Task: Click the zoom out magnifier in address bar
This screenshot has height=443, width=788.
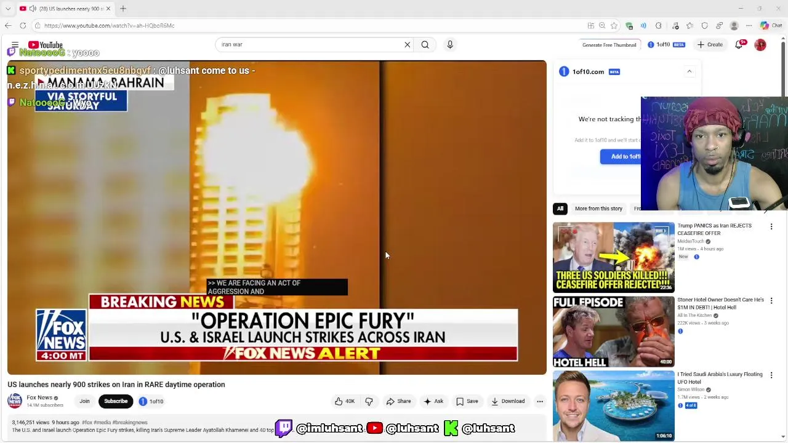Action: point(602,25)
